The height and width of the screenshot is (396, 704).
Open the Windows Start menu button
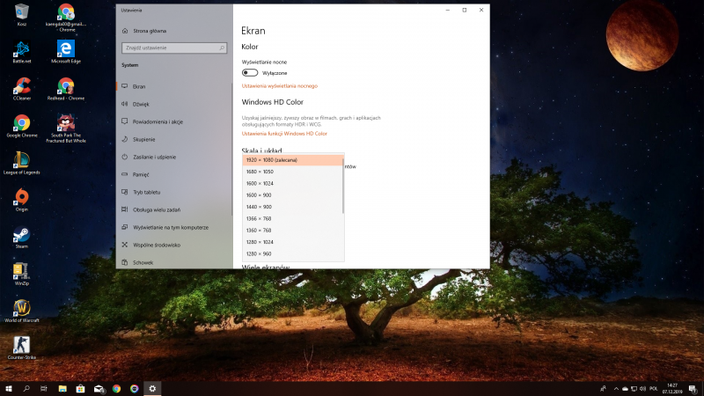coord(9,388)
